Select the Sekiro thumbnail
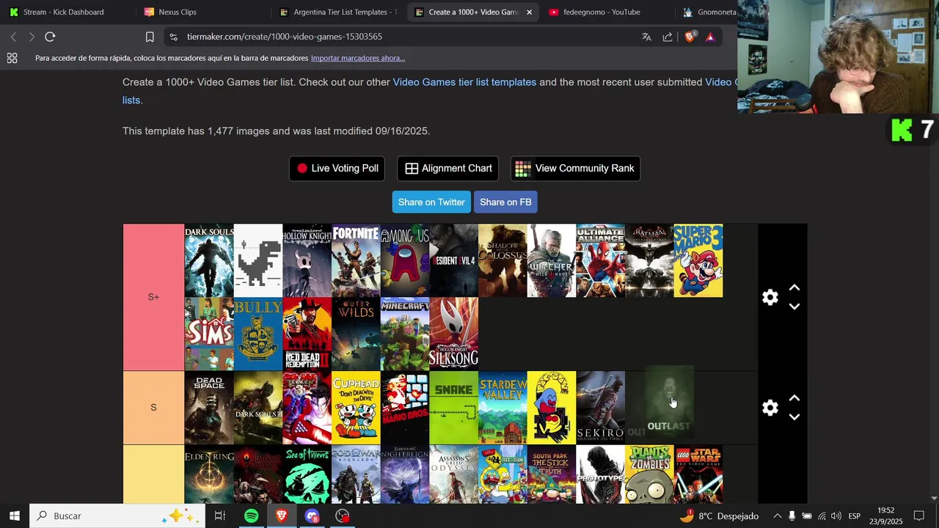 click(x=600, y=408)
